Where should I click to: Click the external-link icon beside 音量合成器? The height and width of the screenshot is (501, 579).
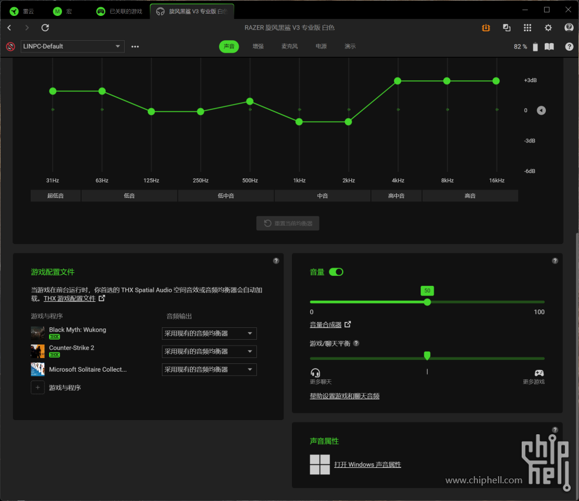347,324
